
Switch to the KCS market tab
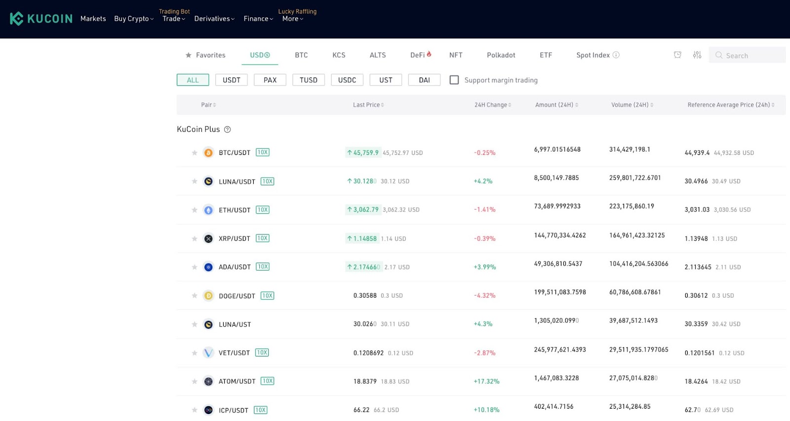[339, 55]
